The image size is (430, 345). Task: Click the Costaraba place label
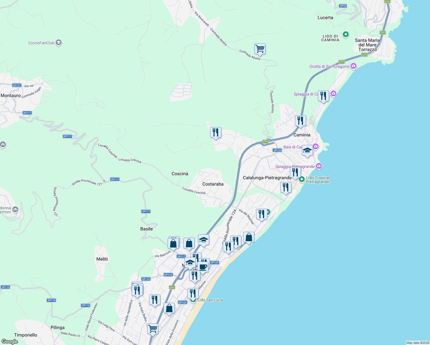213,184
